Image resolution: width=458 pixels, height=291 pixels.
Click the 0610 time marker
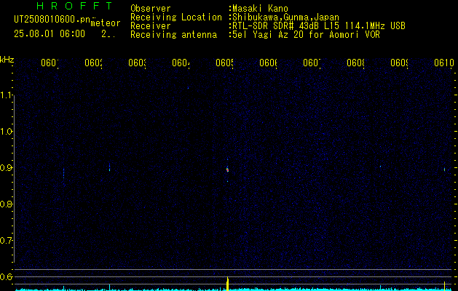pos(444,63)
